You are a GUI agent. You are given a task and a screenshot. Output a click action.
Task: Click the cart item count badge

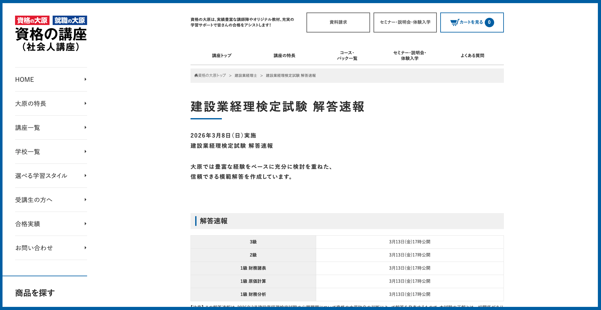tap(489, 22)
